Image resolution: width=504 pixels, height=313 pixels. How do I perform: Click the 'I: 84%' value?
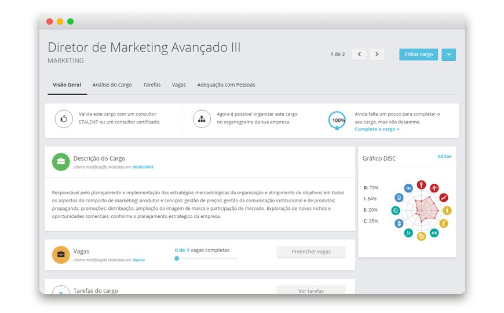click(x=370, y=199)
